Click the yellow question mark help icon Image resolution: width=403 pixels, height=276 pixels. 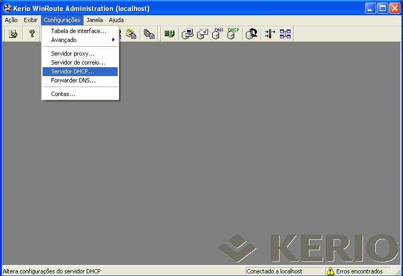(32, 34)
